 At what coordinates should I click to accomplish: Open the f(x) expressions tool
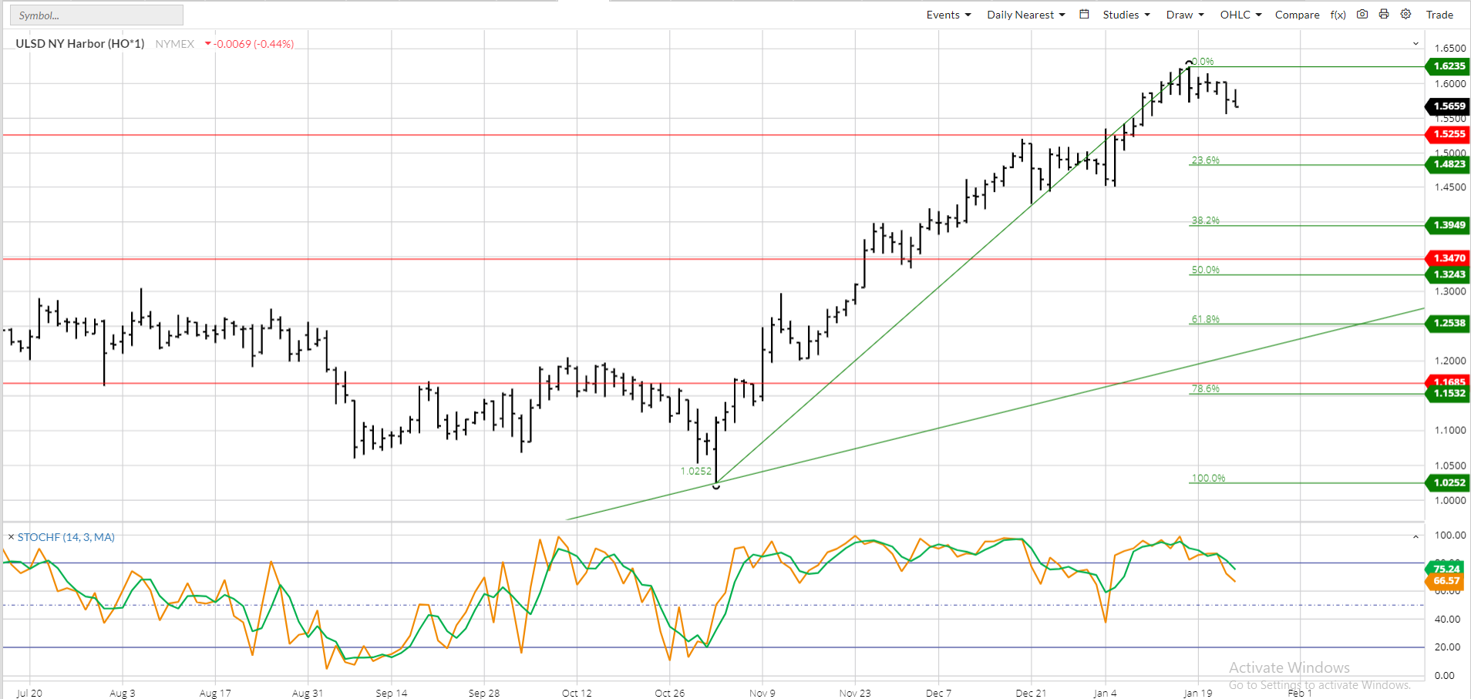pyautogui.click(x=1338, y=15)
